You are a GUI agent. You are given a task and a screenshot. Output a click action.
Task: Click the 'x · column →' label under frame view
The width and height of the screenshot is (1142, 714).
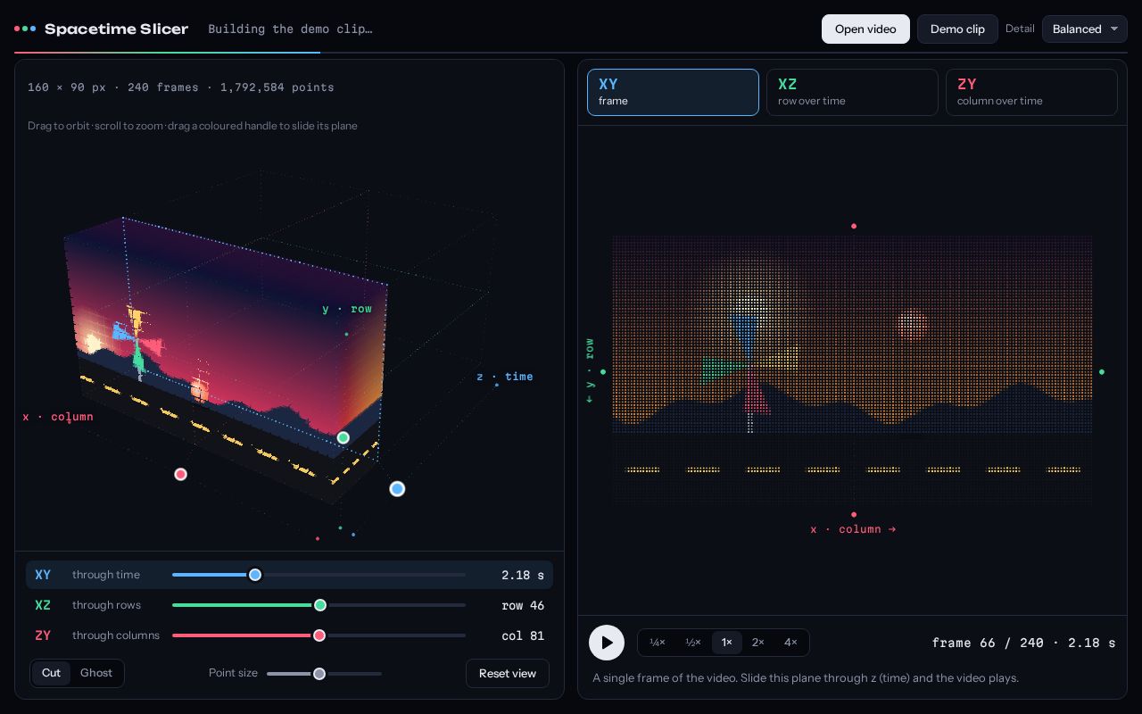[853, 529]
